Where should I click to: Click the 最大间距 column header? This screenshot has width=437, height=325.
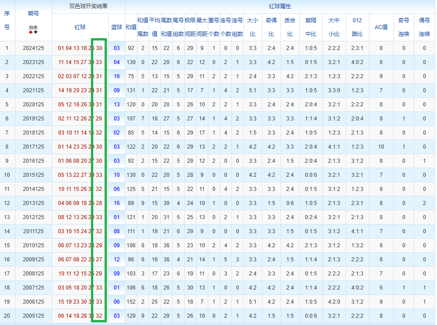(202, 27)
